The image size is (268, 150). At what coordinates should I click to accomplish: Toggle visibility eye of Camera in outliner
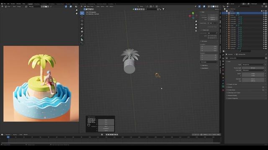point(264,13)
